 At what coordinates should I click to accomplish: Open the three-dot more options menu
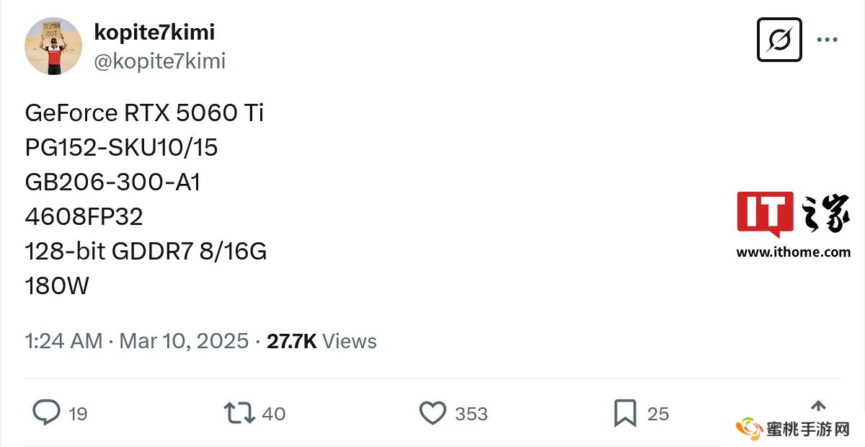coord(827,40)
